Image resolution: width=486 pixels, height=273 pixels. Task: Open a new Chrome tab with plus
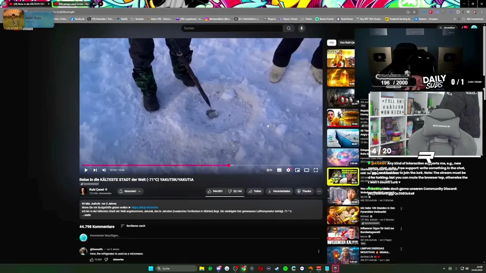point(100,4)
